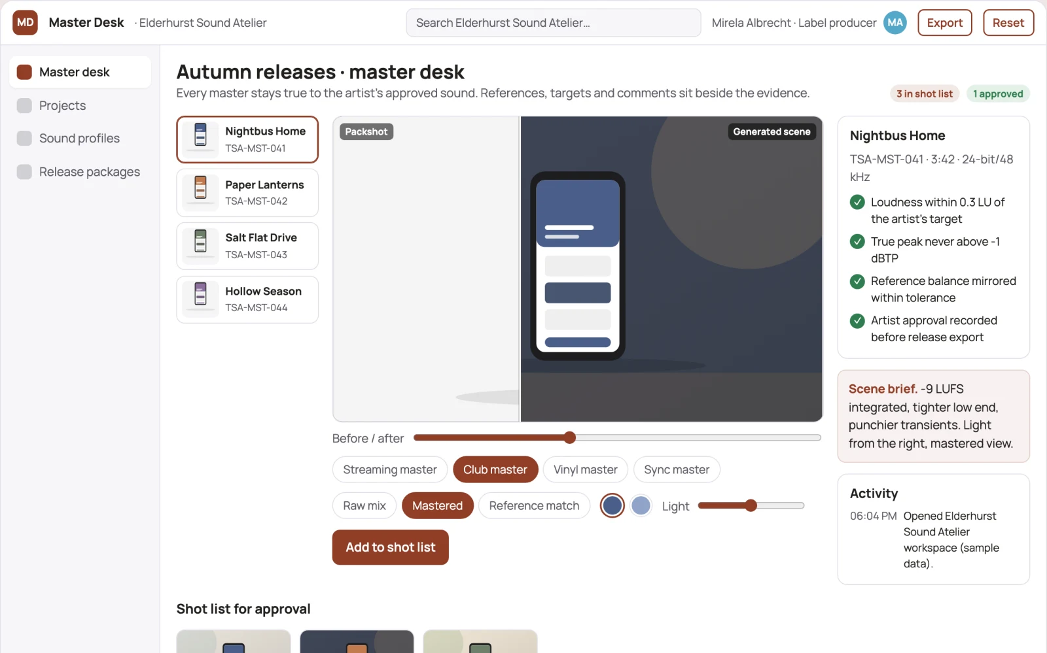Click the reference balance green checkmark icon
Screen dimensions: 1047x653
point(857,281)
